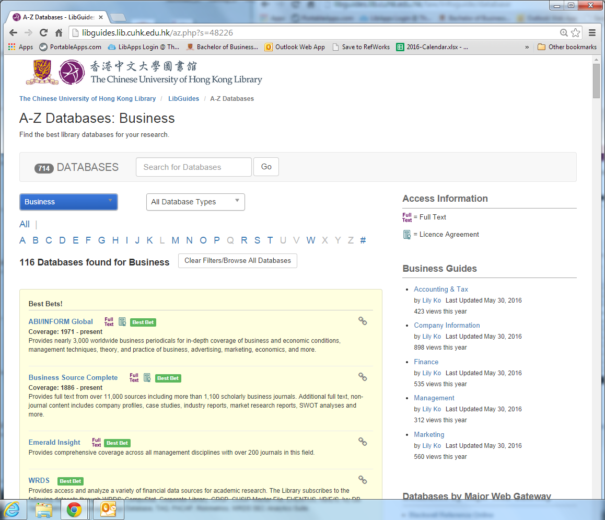605x520 pixels.
Task: Open the Company Information guide
Action: click(x=447, y=326)
